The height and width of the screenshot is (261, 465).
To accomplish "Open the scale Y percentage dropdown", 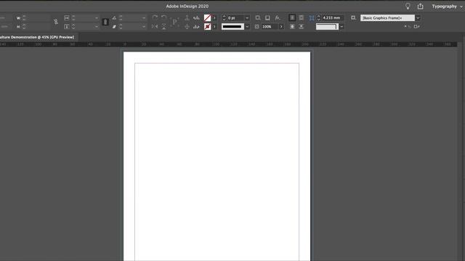I will point(97,27).
